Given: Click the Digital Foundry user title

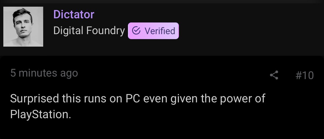Looking at the screenshot, I should click(89, 31).
